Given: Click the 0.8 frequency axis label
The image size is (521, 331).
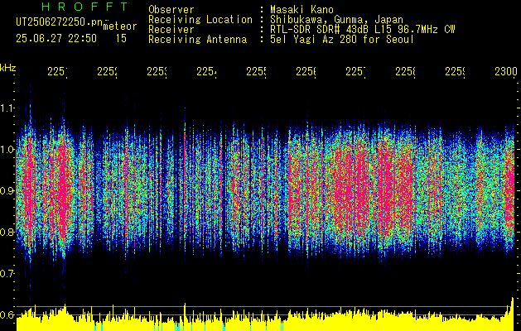Looking at the screenshot, I should click(7, 232).
